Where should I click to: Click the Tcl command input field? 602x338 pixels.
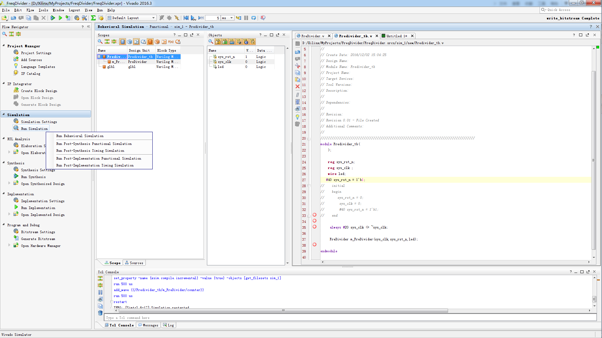tap(350, 318)
